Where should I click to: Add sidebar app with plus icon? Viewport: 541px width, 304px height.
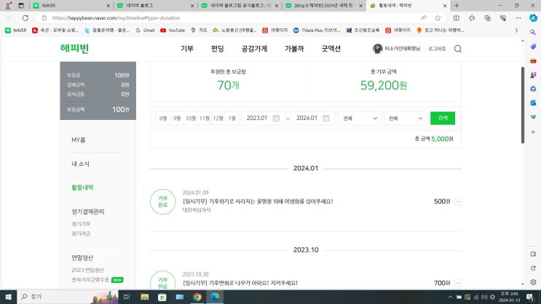533,132
